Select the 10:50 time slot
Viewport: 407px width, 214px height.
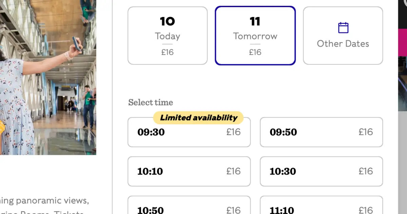tap(189, 205)
